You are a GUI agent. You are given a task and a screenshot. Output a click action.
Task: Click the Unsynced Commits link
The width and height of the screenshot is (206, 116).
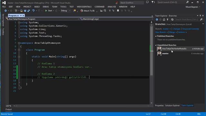[x=191, y=29]
